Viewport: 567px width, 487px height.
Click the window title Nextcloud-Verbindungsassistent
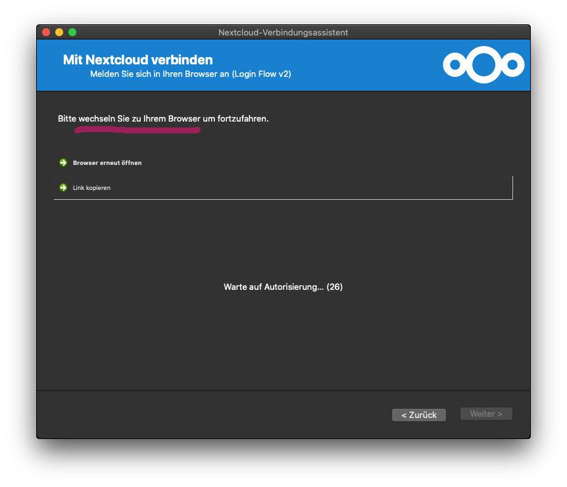tap(283, 32)
